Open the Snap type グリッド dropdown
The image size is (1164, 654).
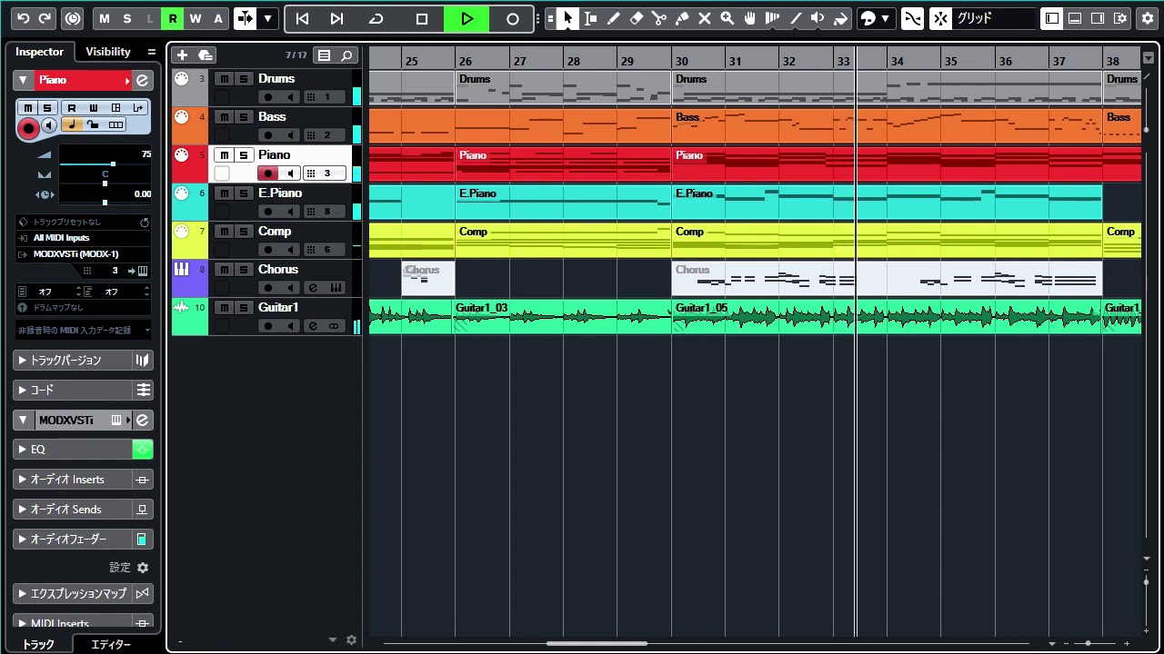point(994,18)
